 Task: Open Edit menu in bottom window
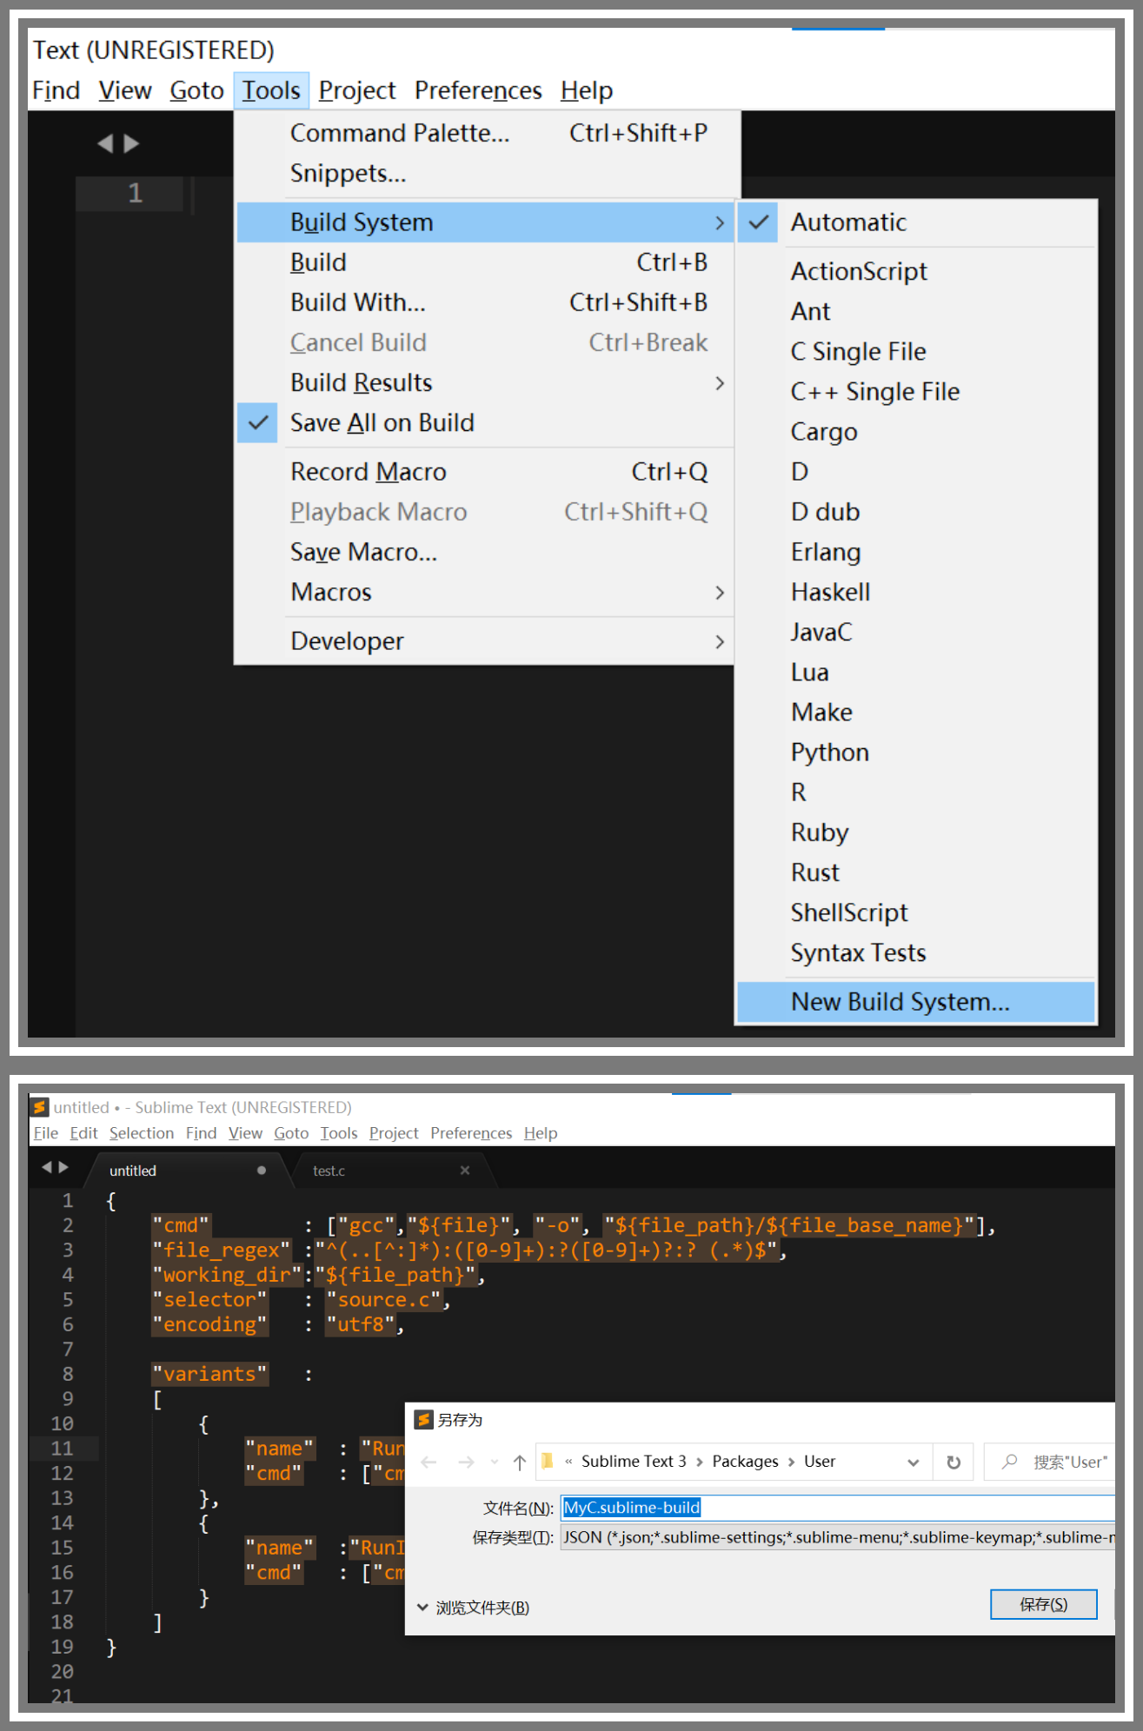tap(83, 1133)
